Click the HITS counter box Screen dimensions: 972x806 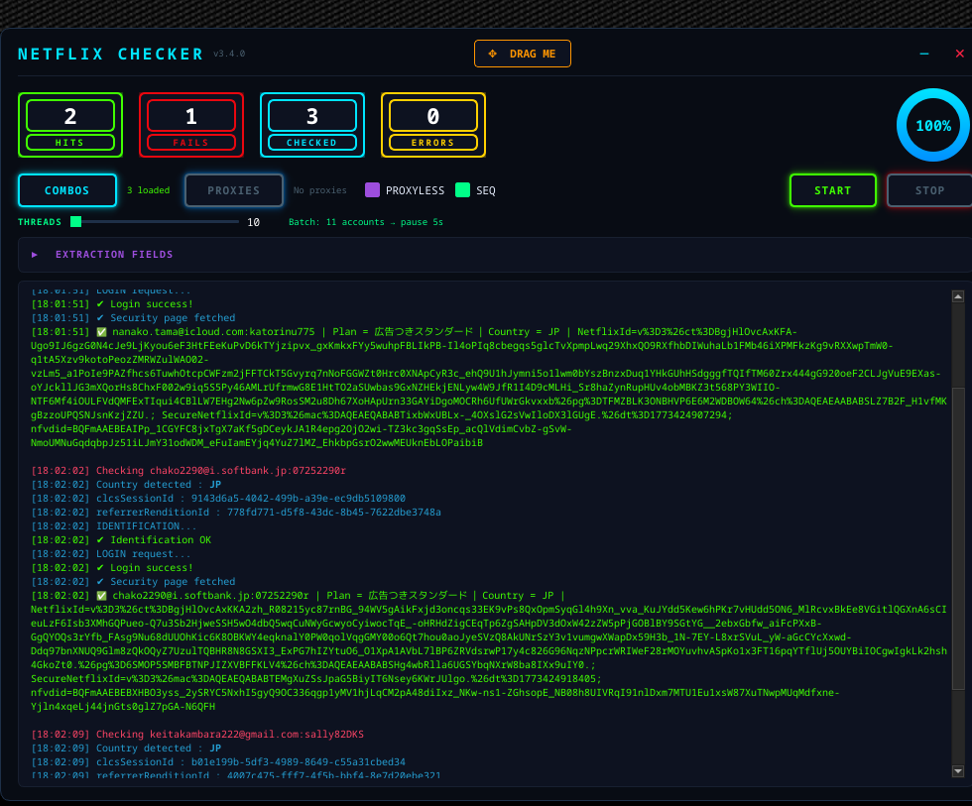(70, 125)
